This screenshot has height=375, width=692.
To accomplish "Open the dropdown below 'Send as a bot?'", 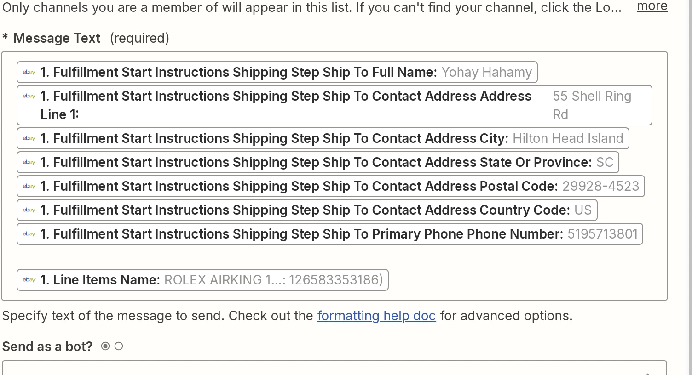I will click(334, 369).
